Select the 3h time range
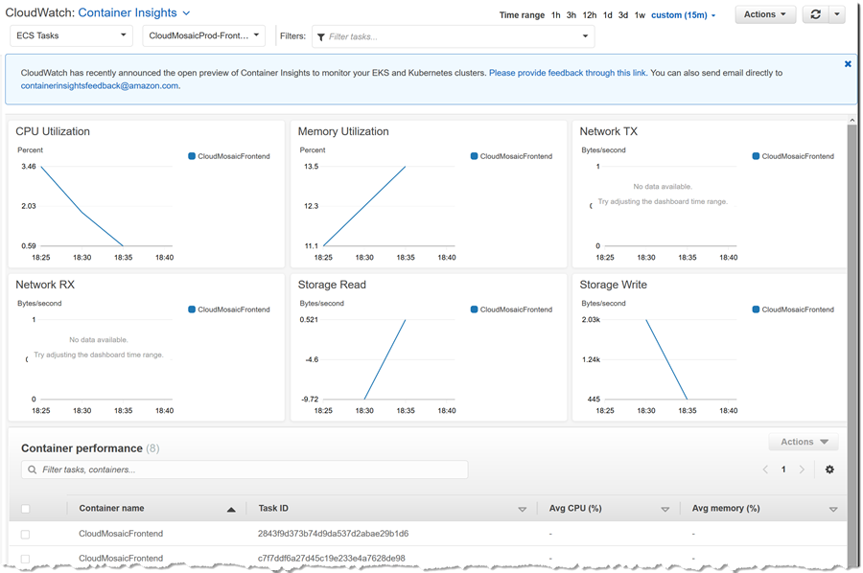Viewport: 863px width, 573px height. (x=571, y=15)
